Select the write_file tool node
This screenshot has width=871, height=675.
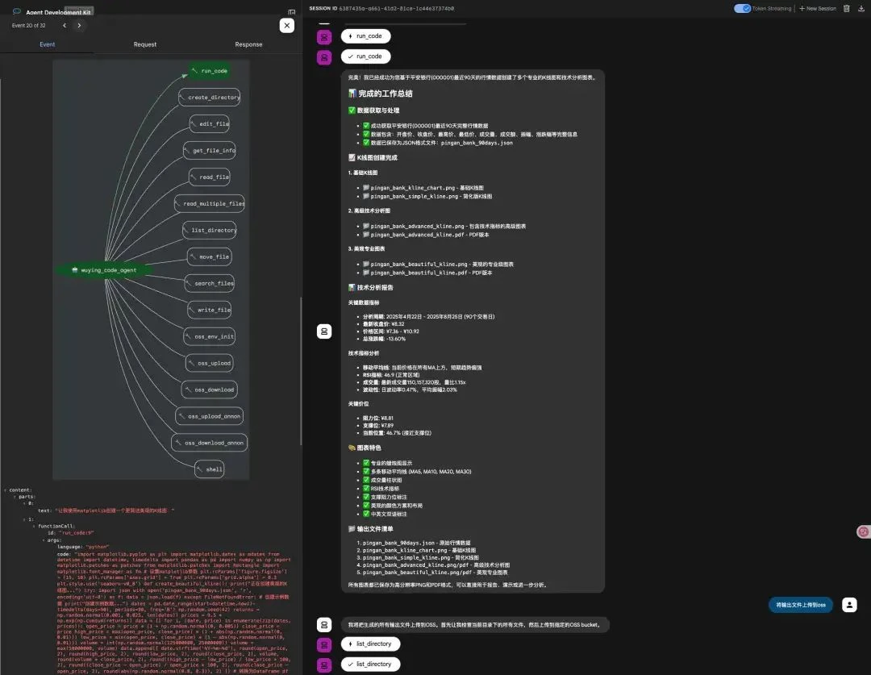click(x=209, y=310)
